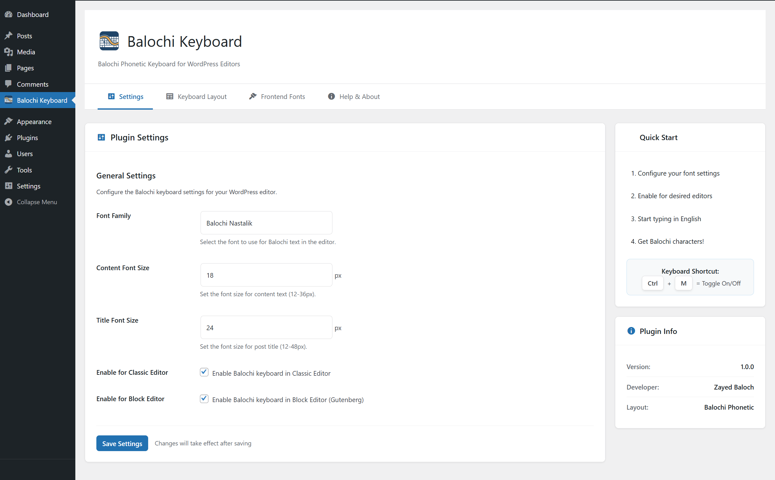775x480 pixels.
Task: Click Collapse Menu label
Action: [37, 202]
